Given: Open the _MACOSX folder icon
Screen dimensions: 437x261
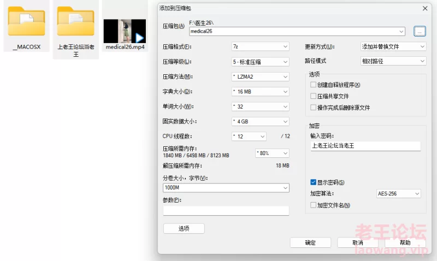Looking at the screenshot, I should [x=26, y=21].
